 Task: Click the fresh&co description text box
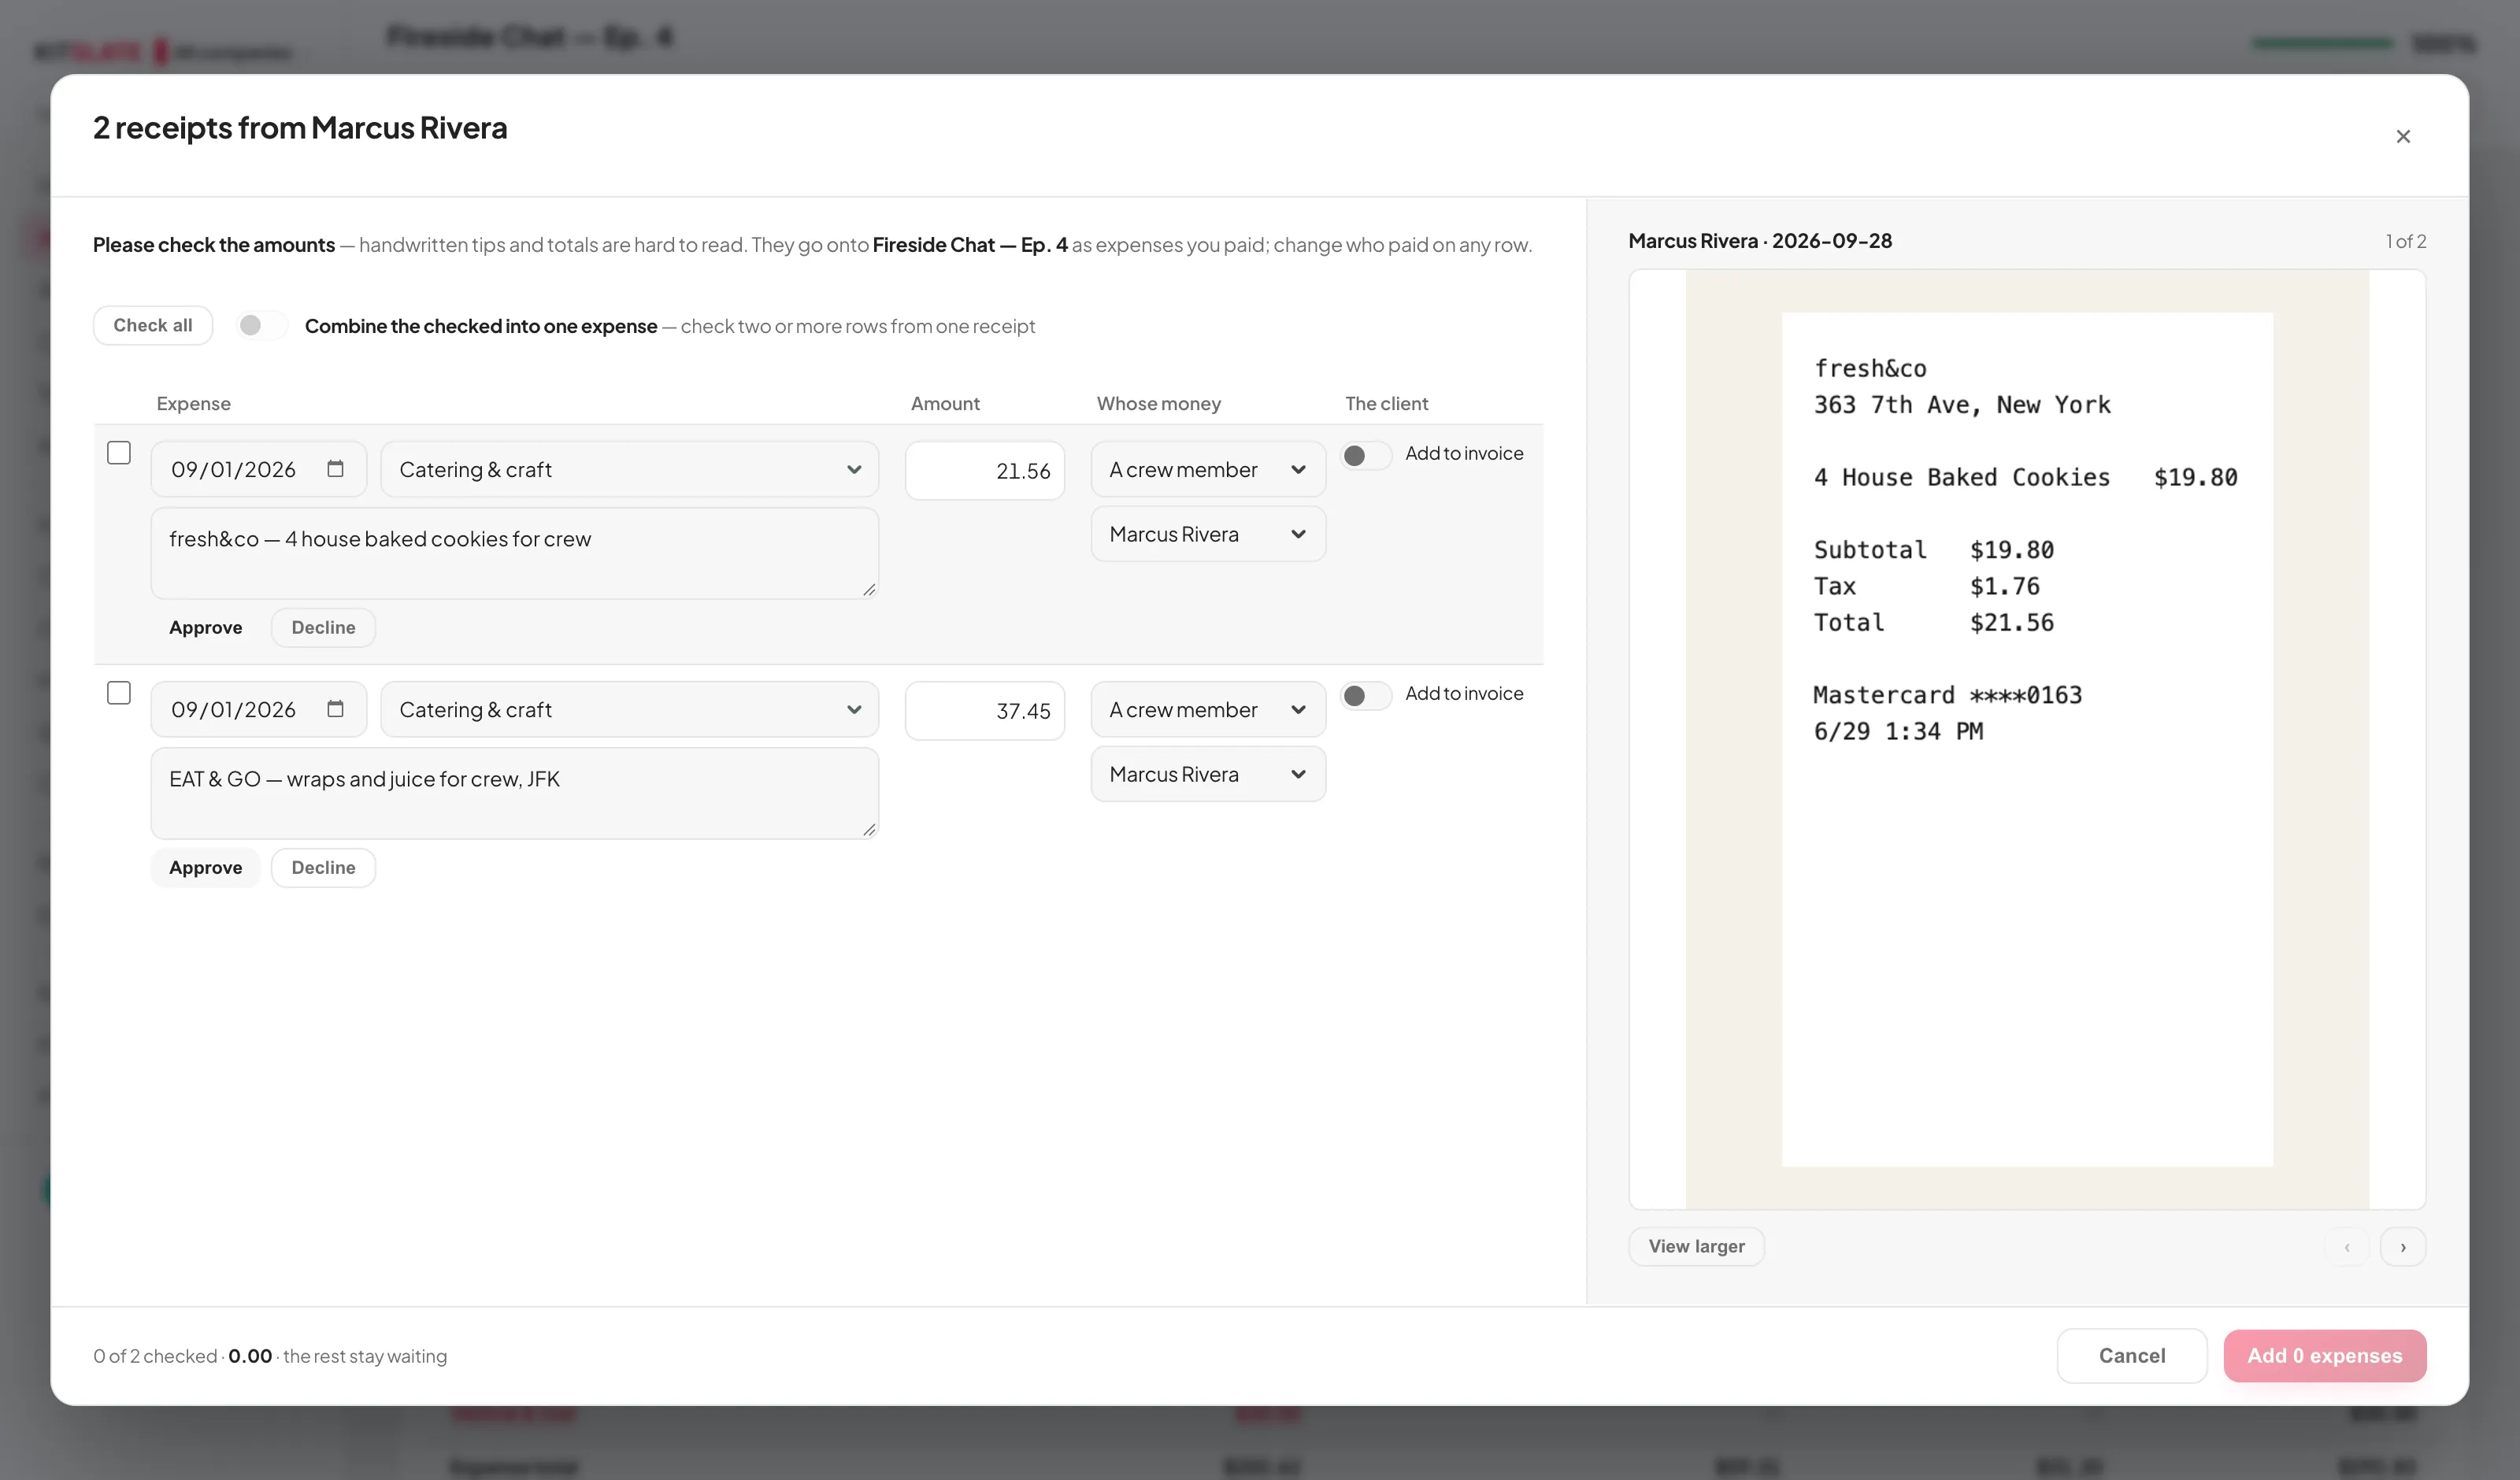pyautogui.click(x=515, y=553)
